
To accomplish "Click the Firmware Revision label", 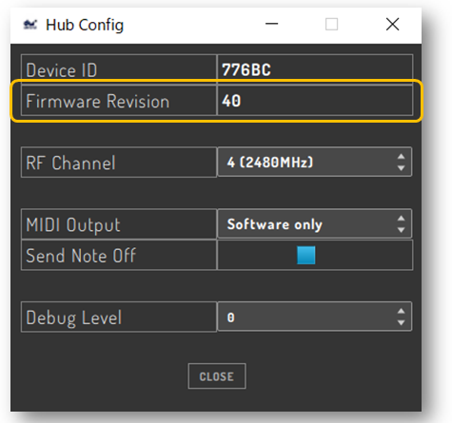I will pos(98,101).
